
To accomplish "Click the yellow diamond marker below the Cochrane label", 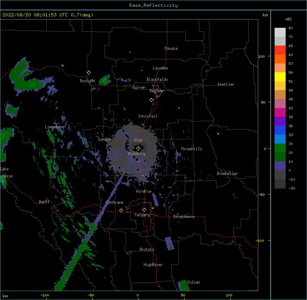I will 121,210.
